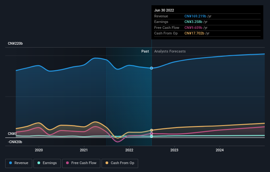Click the teal Earnings legend dot
The image size is (270, 172).
tap(39, 163)
